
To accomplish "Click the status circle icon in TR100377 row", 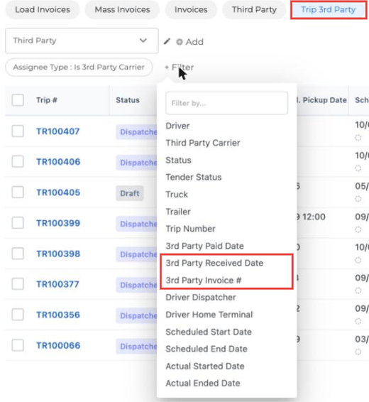I will coord(358,290).
